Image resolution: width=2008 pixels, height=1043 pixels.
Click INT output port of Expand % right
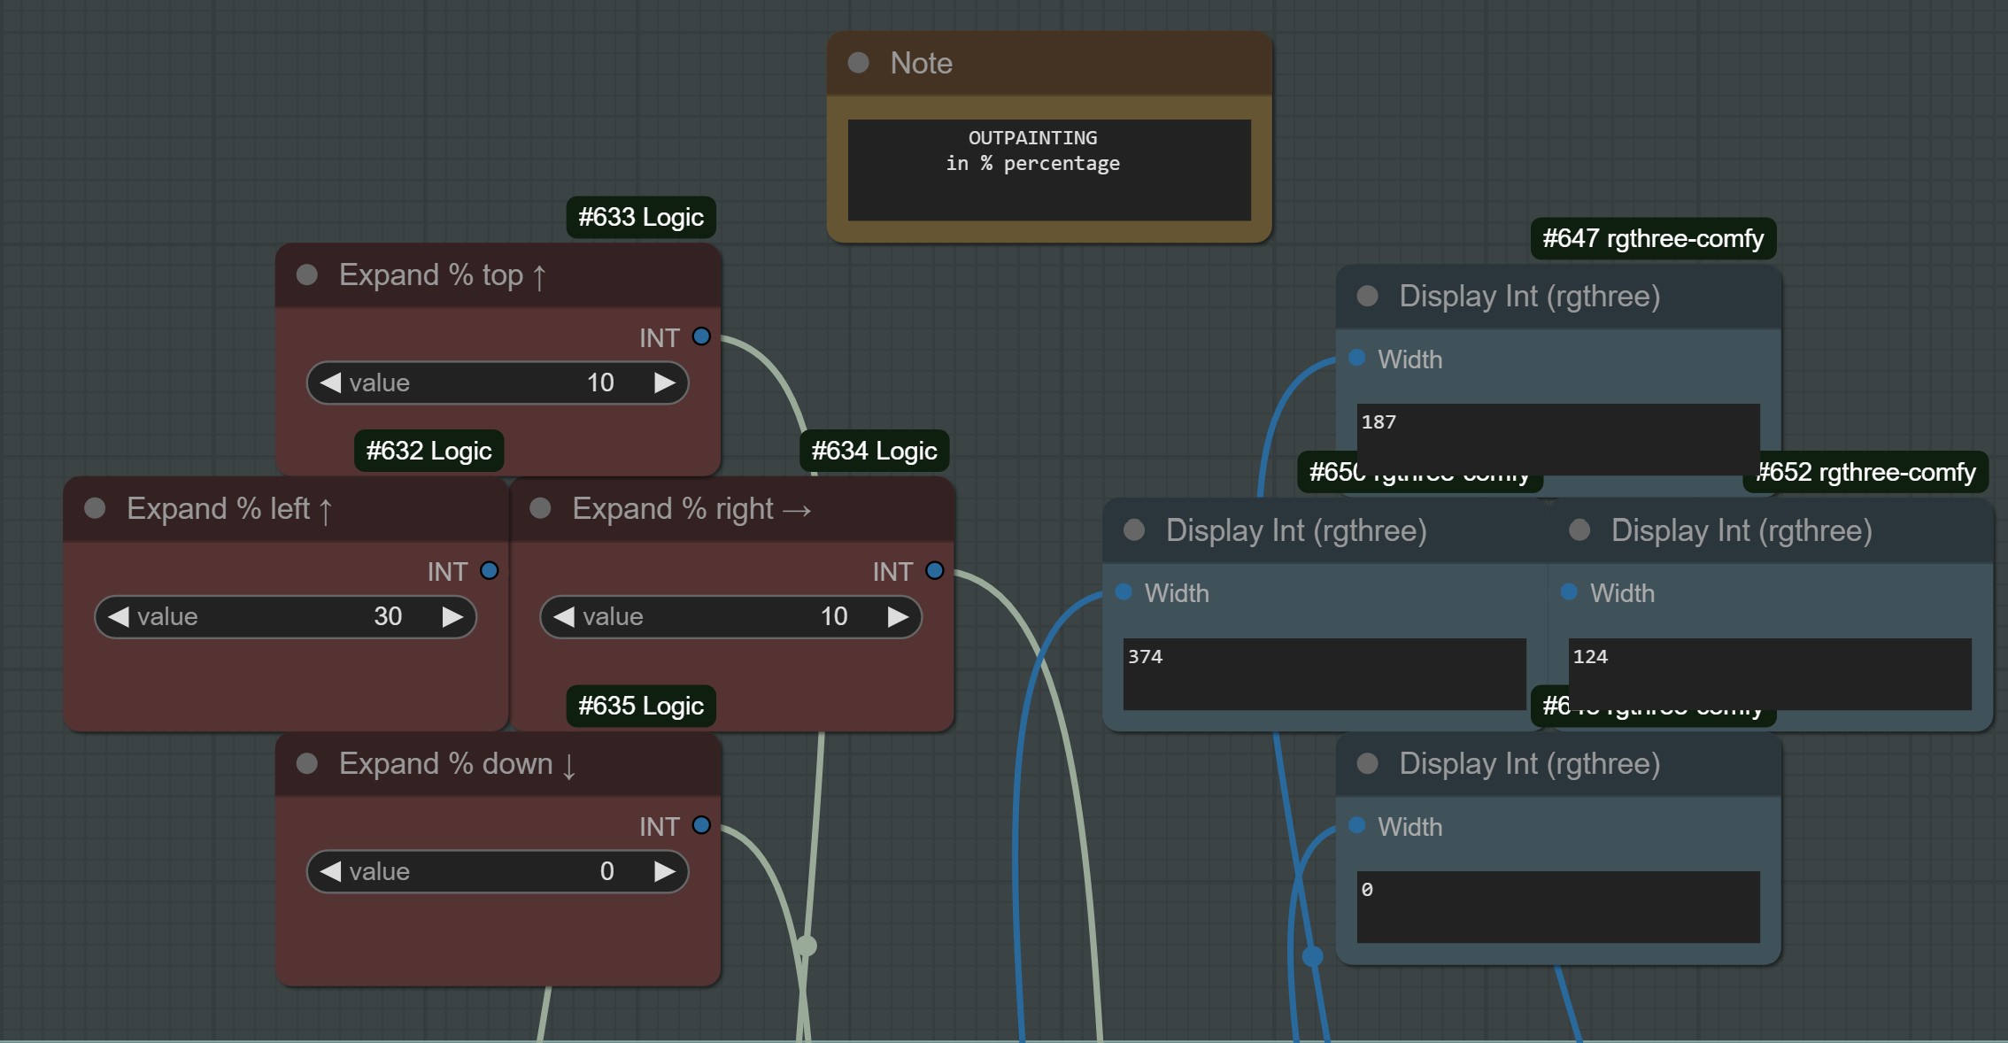(934, 571)
